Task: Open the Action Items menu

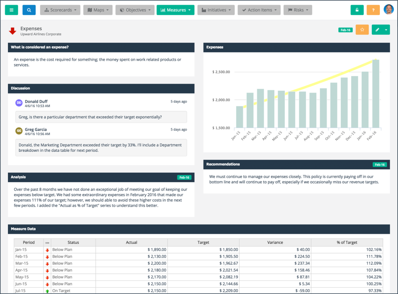Action: click(x=259, y=10)
